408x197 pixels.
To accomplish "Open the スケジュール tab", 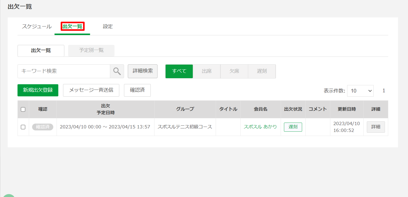I will [x=37, y=26].
